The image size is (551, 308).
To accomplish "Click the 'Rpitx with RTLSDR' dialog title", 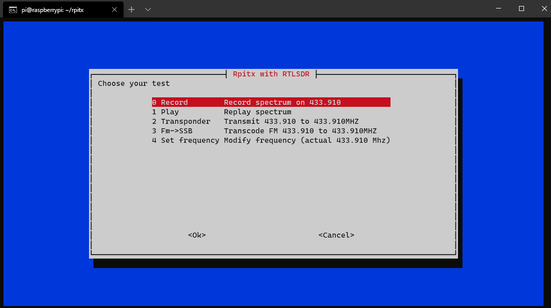I will pyautogui.click(x=271, y=74).
